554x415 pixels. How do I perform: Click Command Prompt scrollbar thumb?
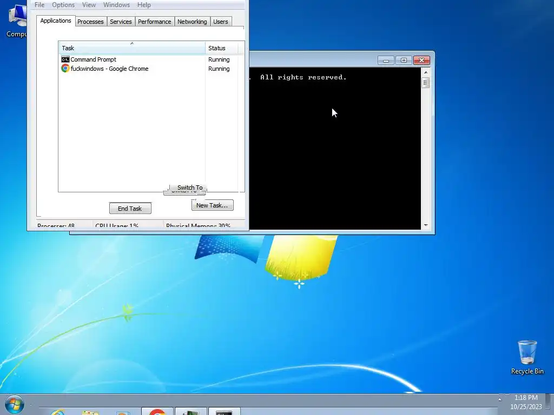coord(425,83)
